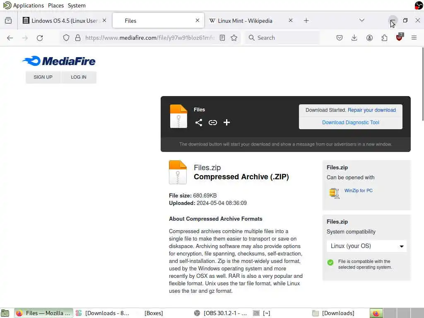Close the Linux Mint Wikipedia tab
Screen dimensions: 424x318
[x=290, y=21]
